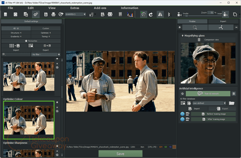
Task: Click the plus button under Finalise
Action: 180,27
